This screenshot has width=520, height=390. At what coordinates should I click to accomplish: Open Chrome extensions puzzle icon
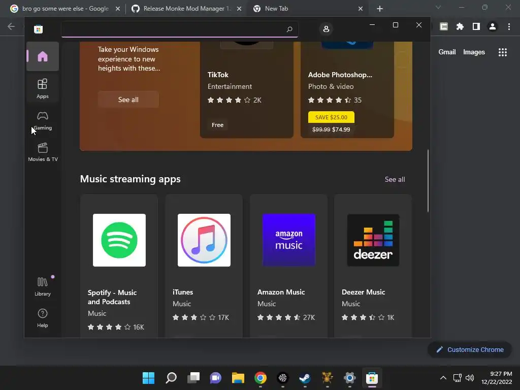[460, 26]
